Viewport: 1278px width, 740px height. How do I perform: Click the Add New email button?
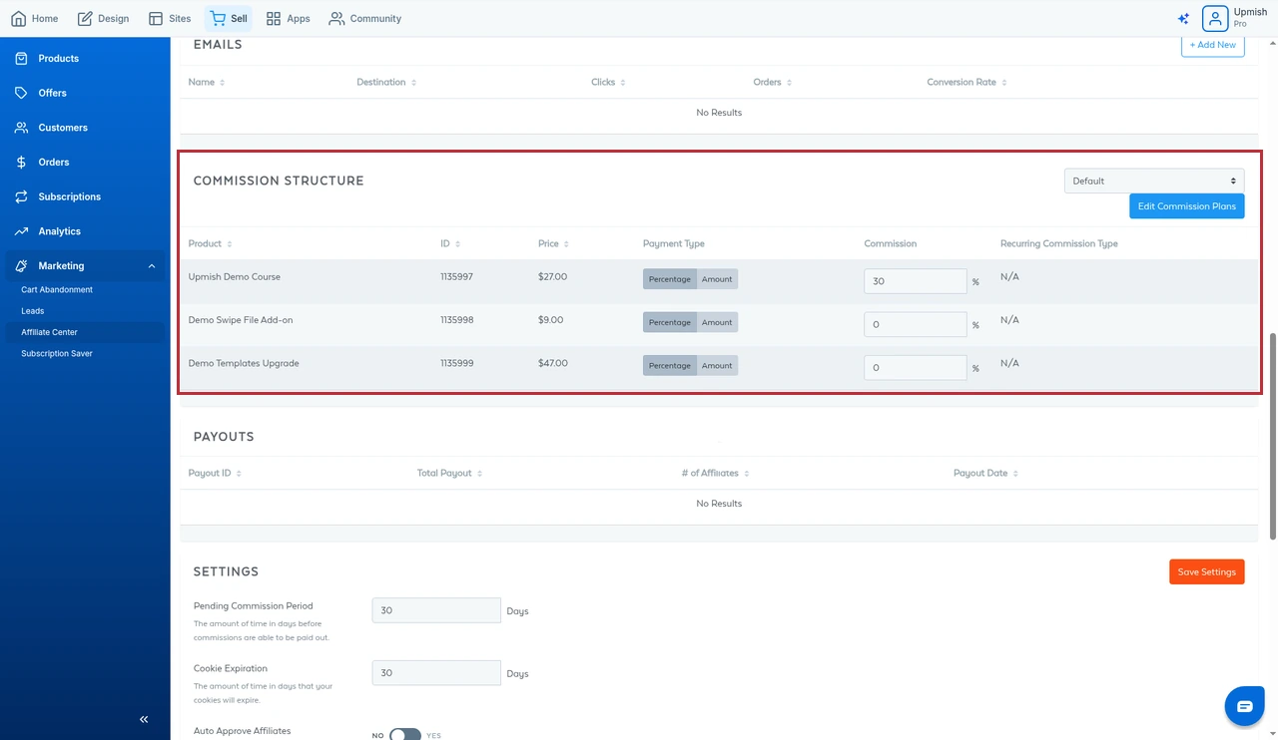[1213, 45]
